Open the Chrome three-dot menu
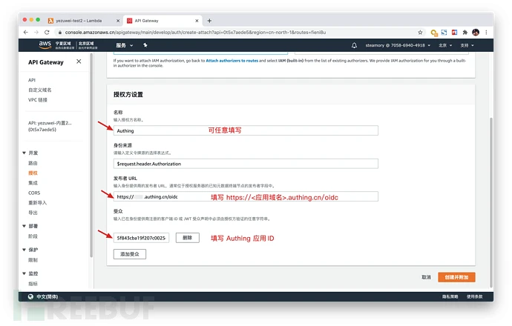Viewport: 512px width, 326px height. (486, 33)
